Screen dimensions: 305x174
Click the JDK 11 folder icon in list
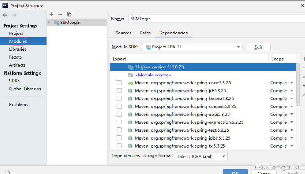coord(131,67)
